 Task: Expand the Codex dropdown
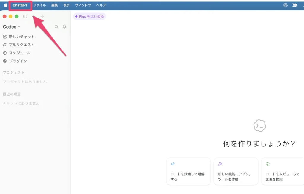12,27
